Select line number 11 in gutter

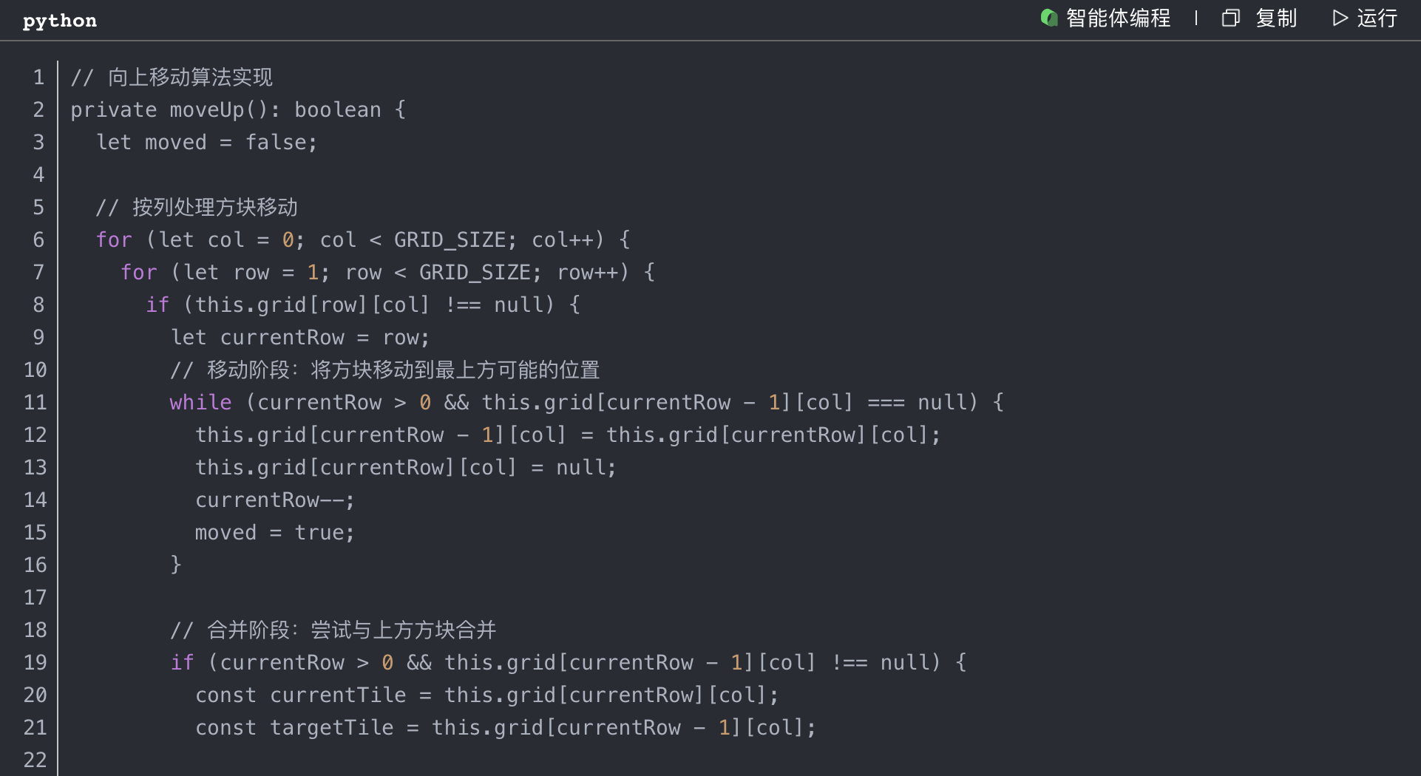point(35,402)
